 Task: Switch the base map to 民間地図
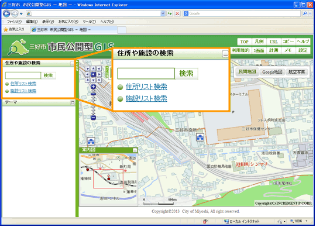click(x=248, y=72)
